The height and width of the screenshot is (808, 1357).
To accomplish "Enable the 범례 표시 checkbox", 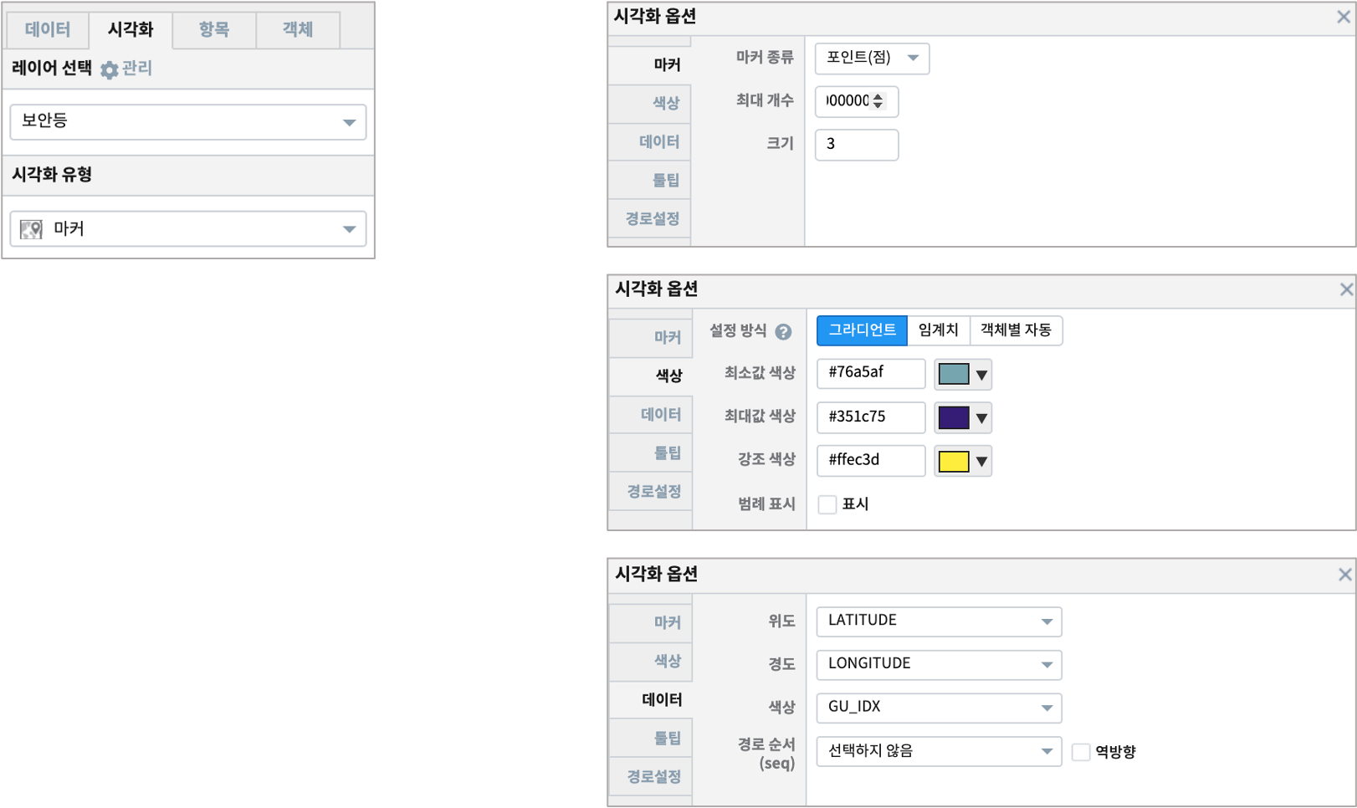I will [827, 504].
